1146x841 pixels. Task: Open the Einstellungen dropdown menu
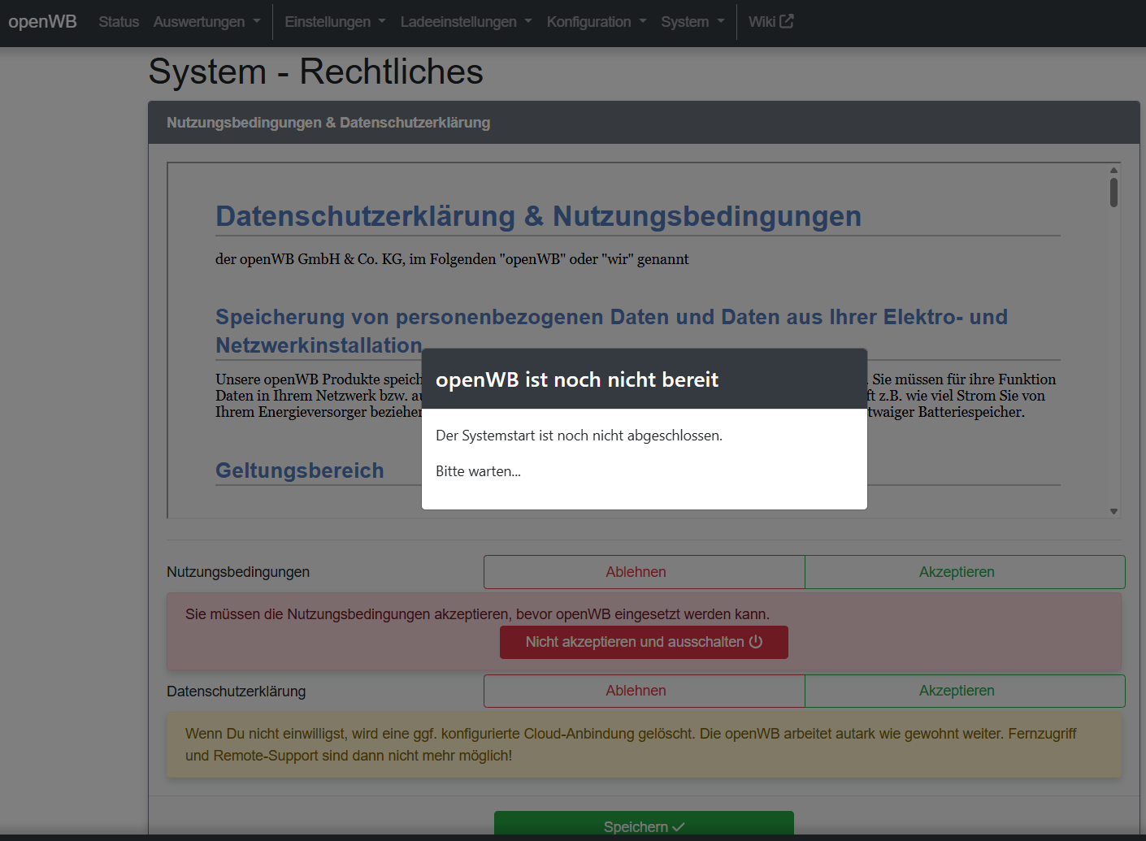tap(328, 22)
